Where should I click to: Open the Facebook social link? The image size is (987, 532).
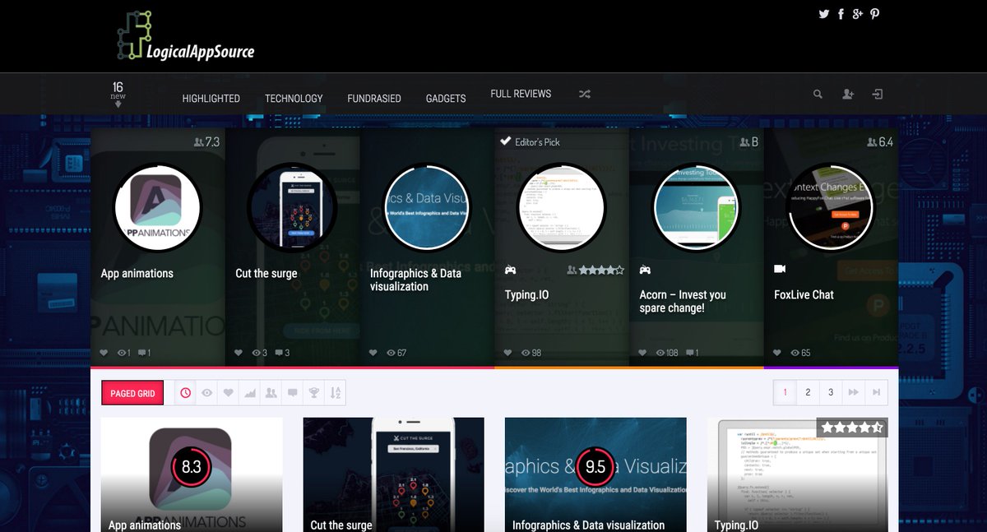(841, 14)
